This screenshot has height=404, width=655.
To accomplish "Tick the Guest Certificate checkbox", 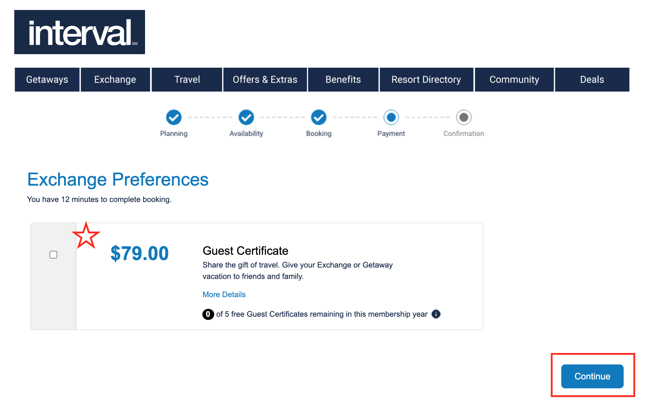I will point(53,255).
